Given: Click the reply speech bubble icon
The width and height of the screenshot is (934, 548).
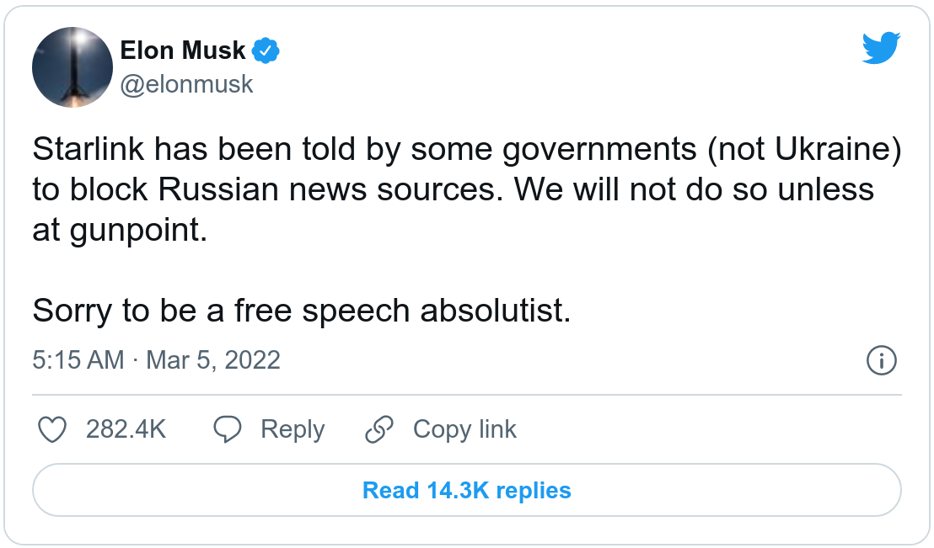Looking at the screenshot, I should [228, 430].
